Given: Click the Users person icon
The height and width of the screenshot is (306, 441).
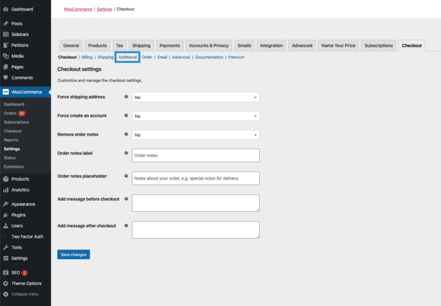Looking at the screenshot, I should (6, 226).
